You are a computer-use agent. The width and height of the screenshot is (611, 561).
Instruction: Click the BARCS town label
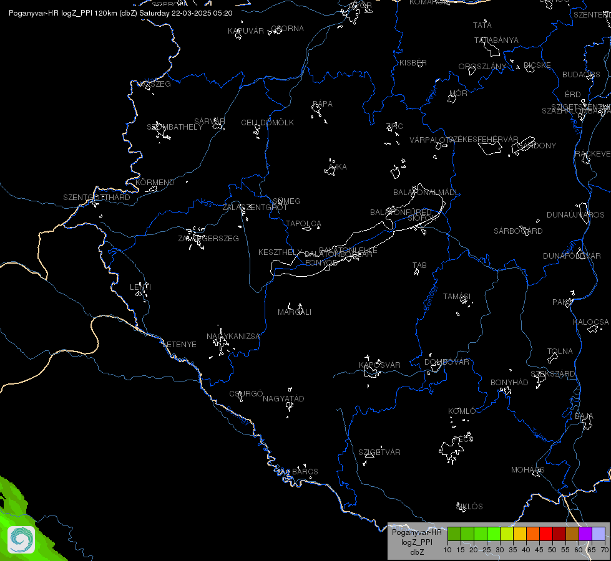(x=305, y=471)
